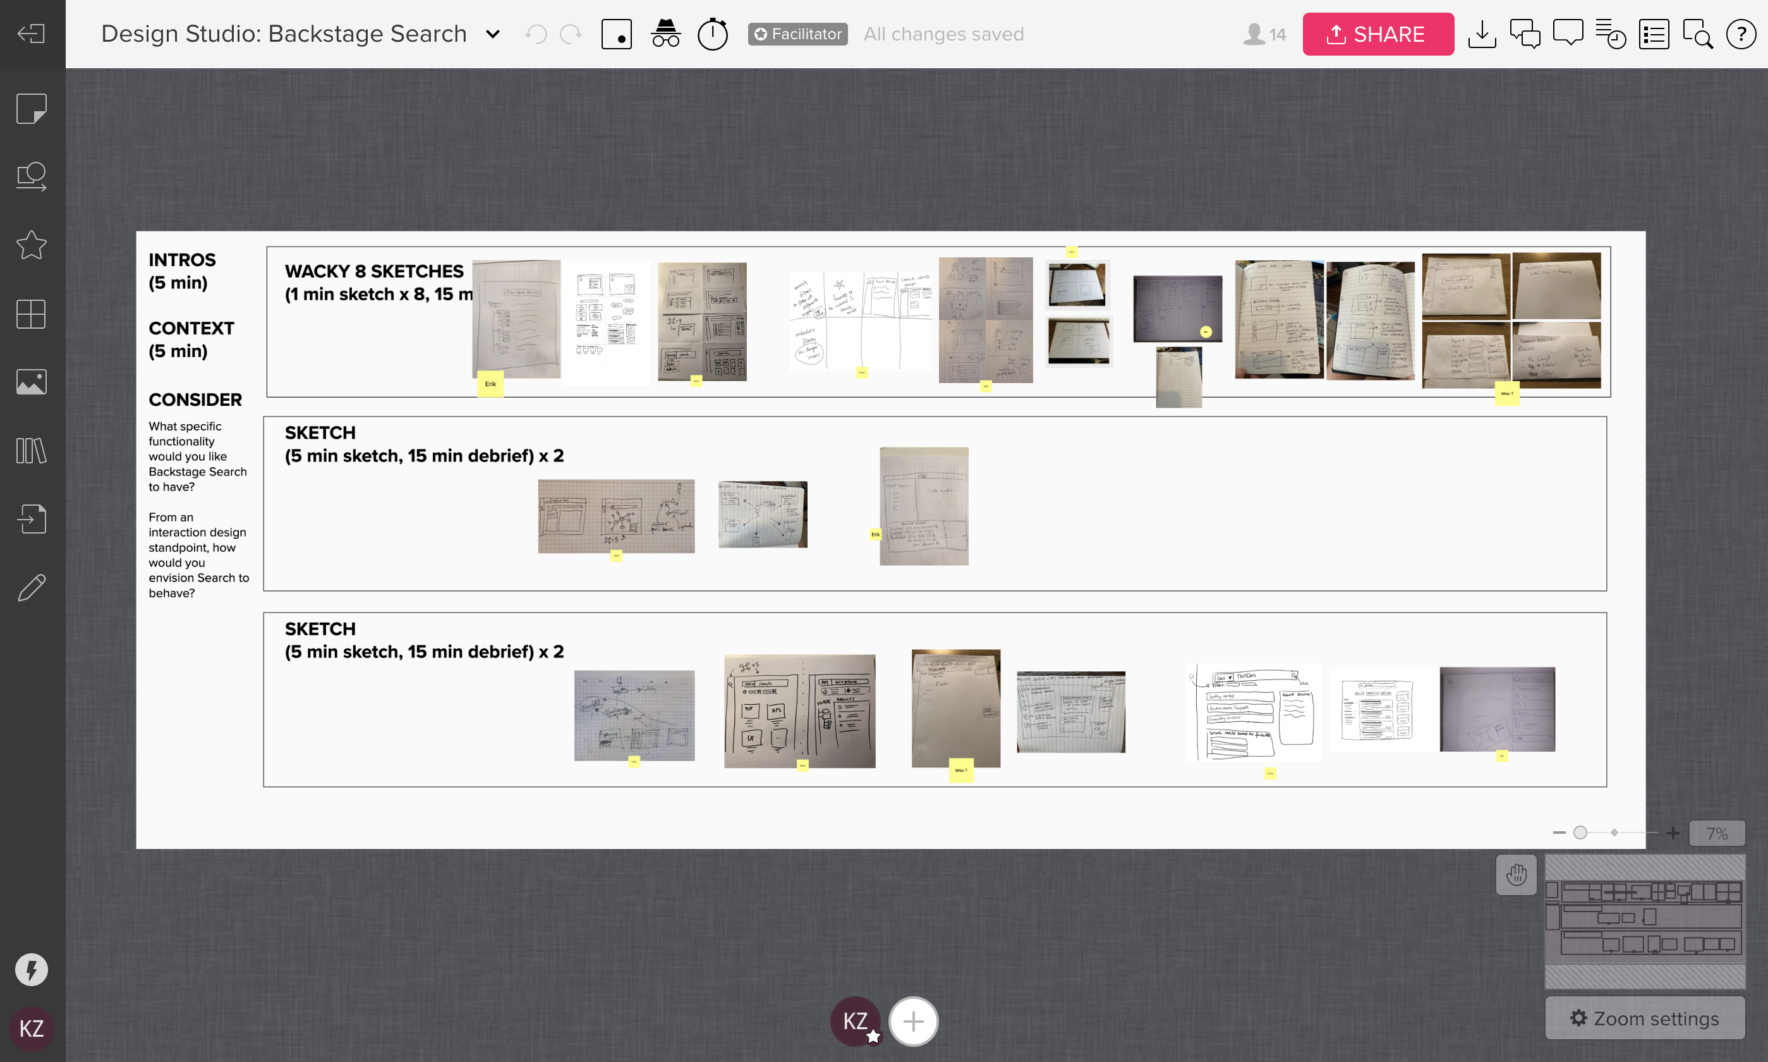The image size is (1768, 1062).
Task: Toggle the hand pan mode
Action: coord(1517,874)
